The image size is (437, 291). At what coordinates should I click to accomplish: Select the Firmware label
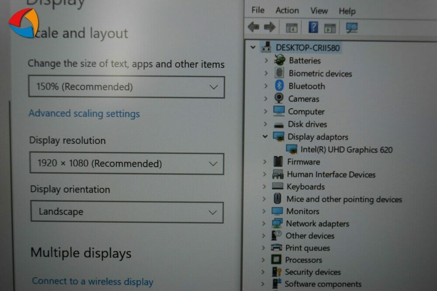click(x=304, y=161)
